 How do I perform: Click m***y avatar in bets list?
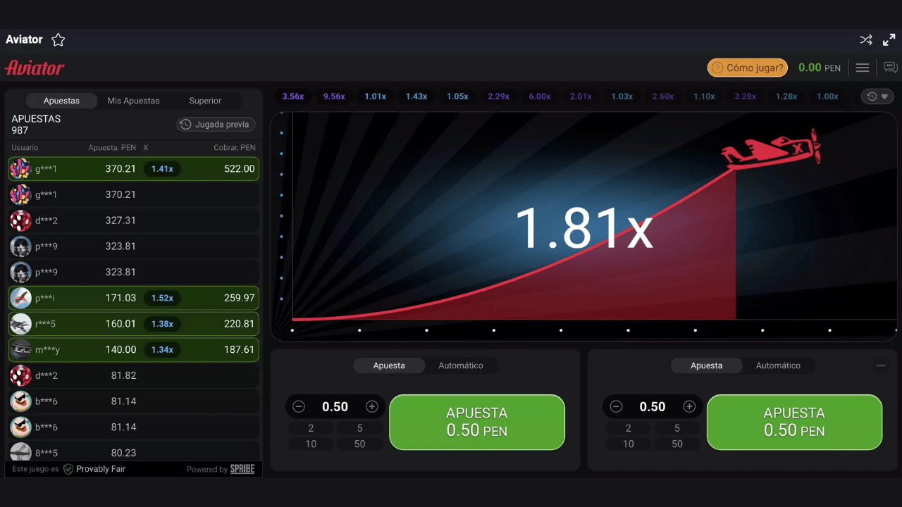click(x=20, y=349)
